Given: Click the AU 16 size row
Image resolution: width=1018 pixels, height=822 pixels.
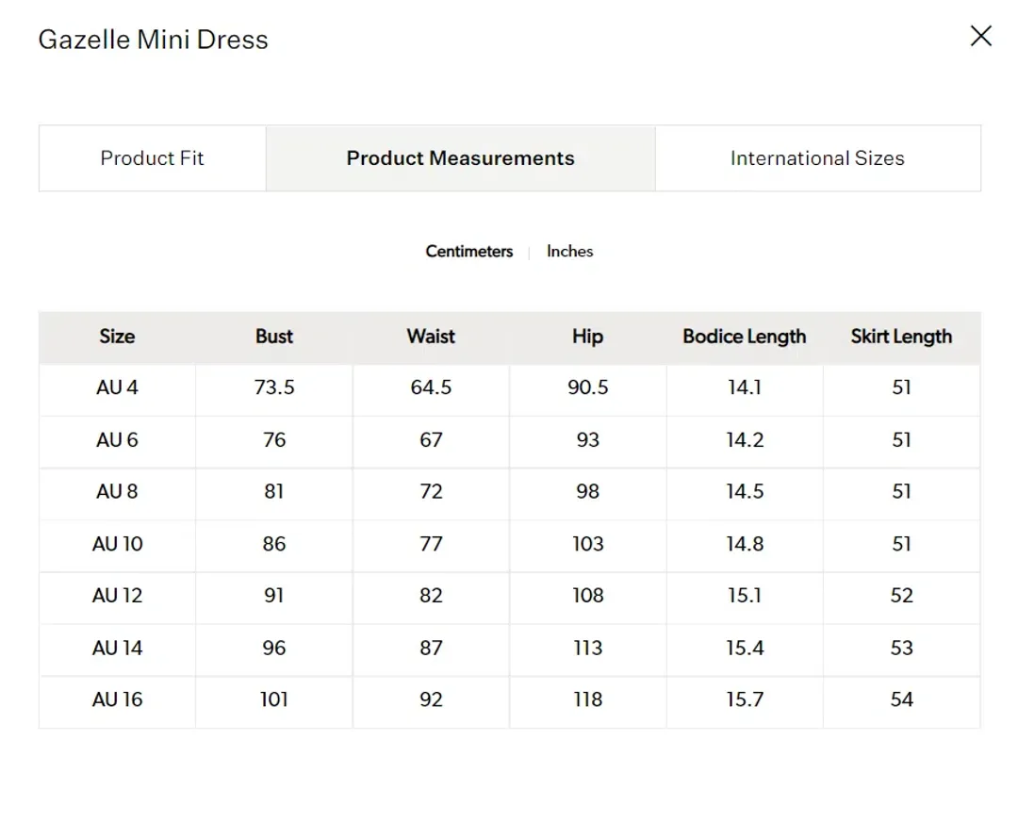Looking at the screenshot, I should tap(117, 700).
